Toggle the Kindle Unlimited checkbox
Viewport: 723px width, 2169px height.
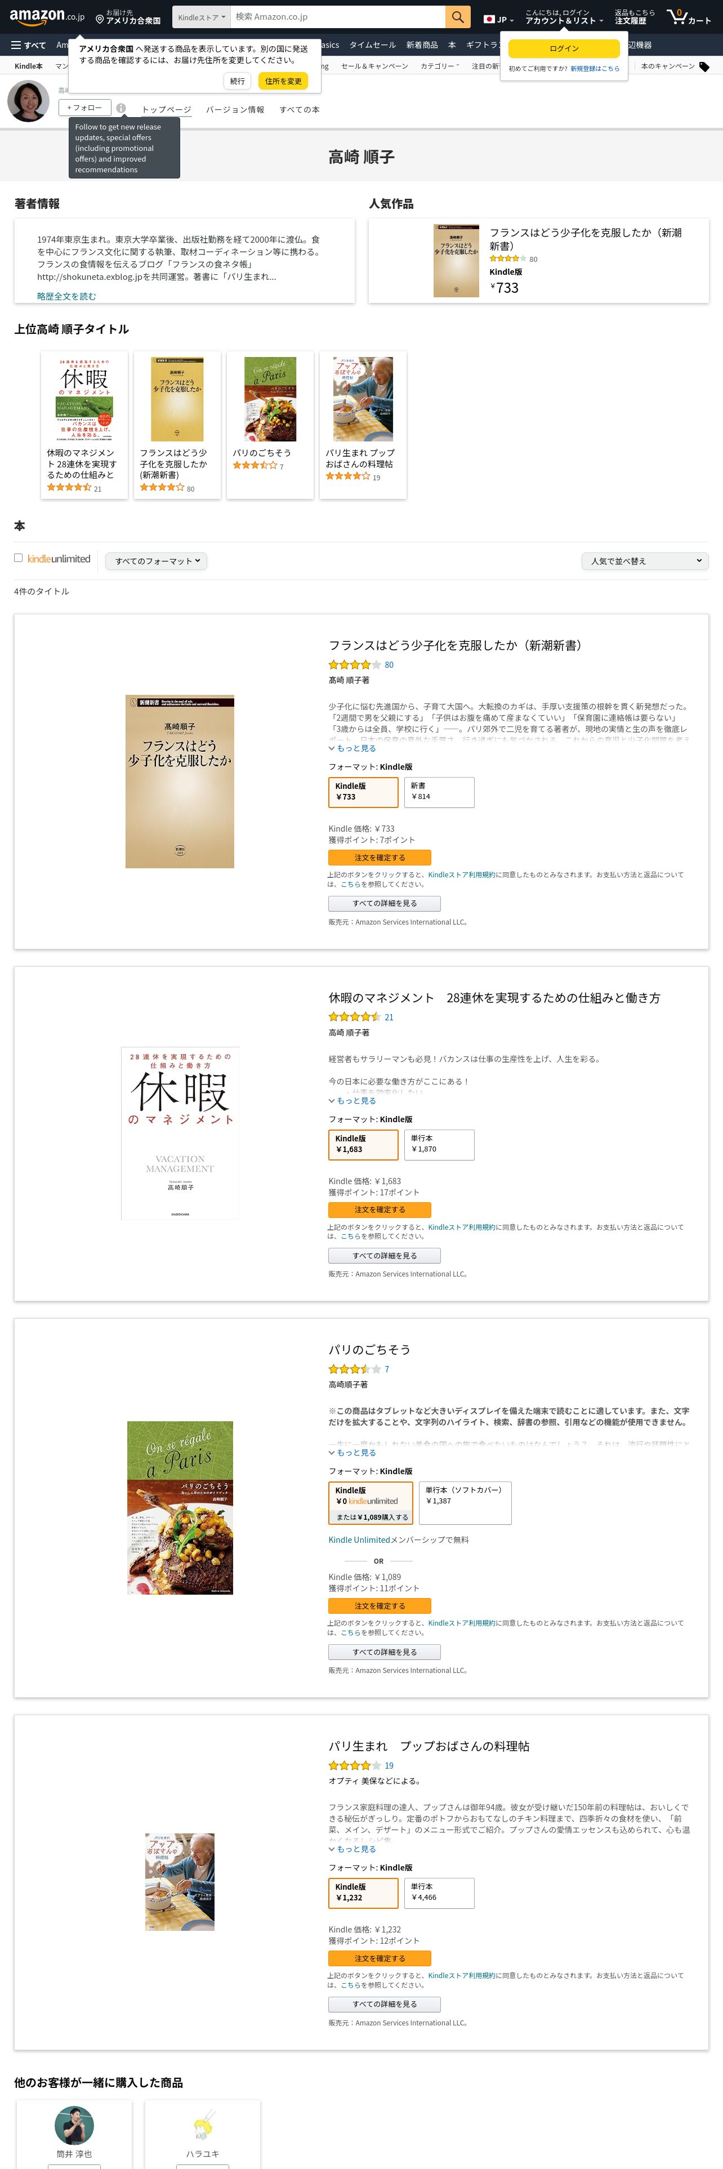coord(19,557)
